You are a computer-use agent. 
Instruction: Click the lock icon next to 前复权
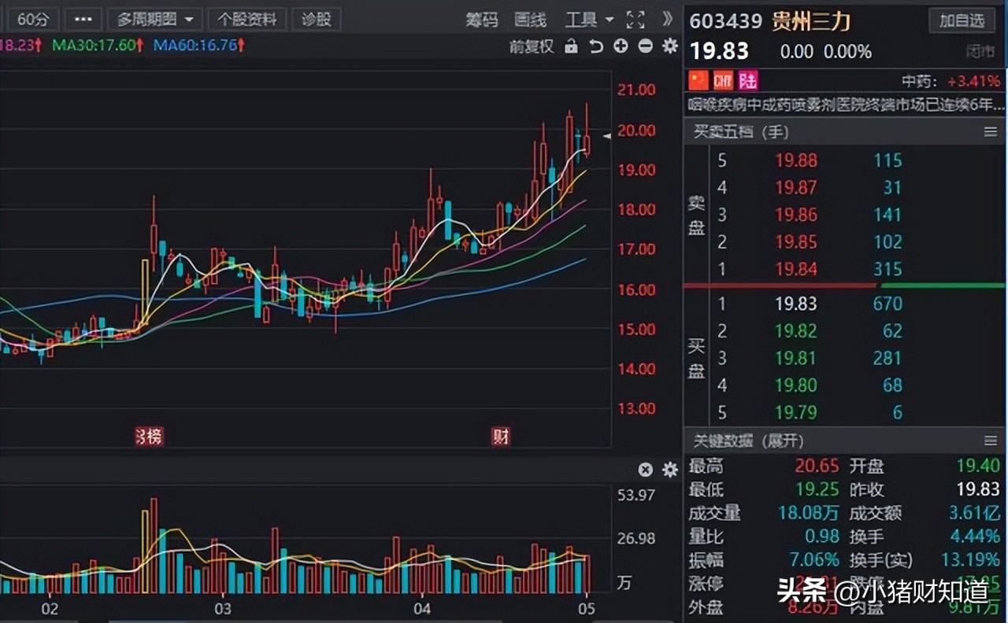(572, 46)
